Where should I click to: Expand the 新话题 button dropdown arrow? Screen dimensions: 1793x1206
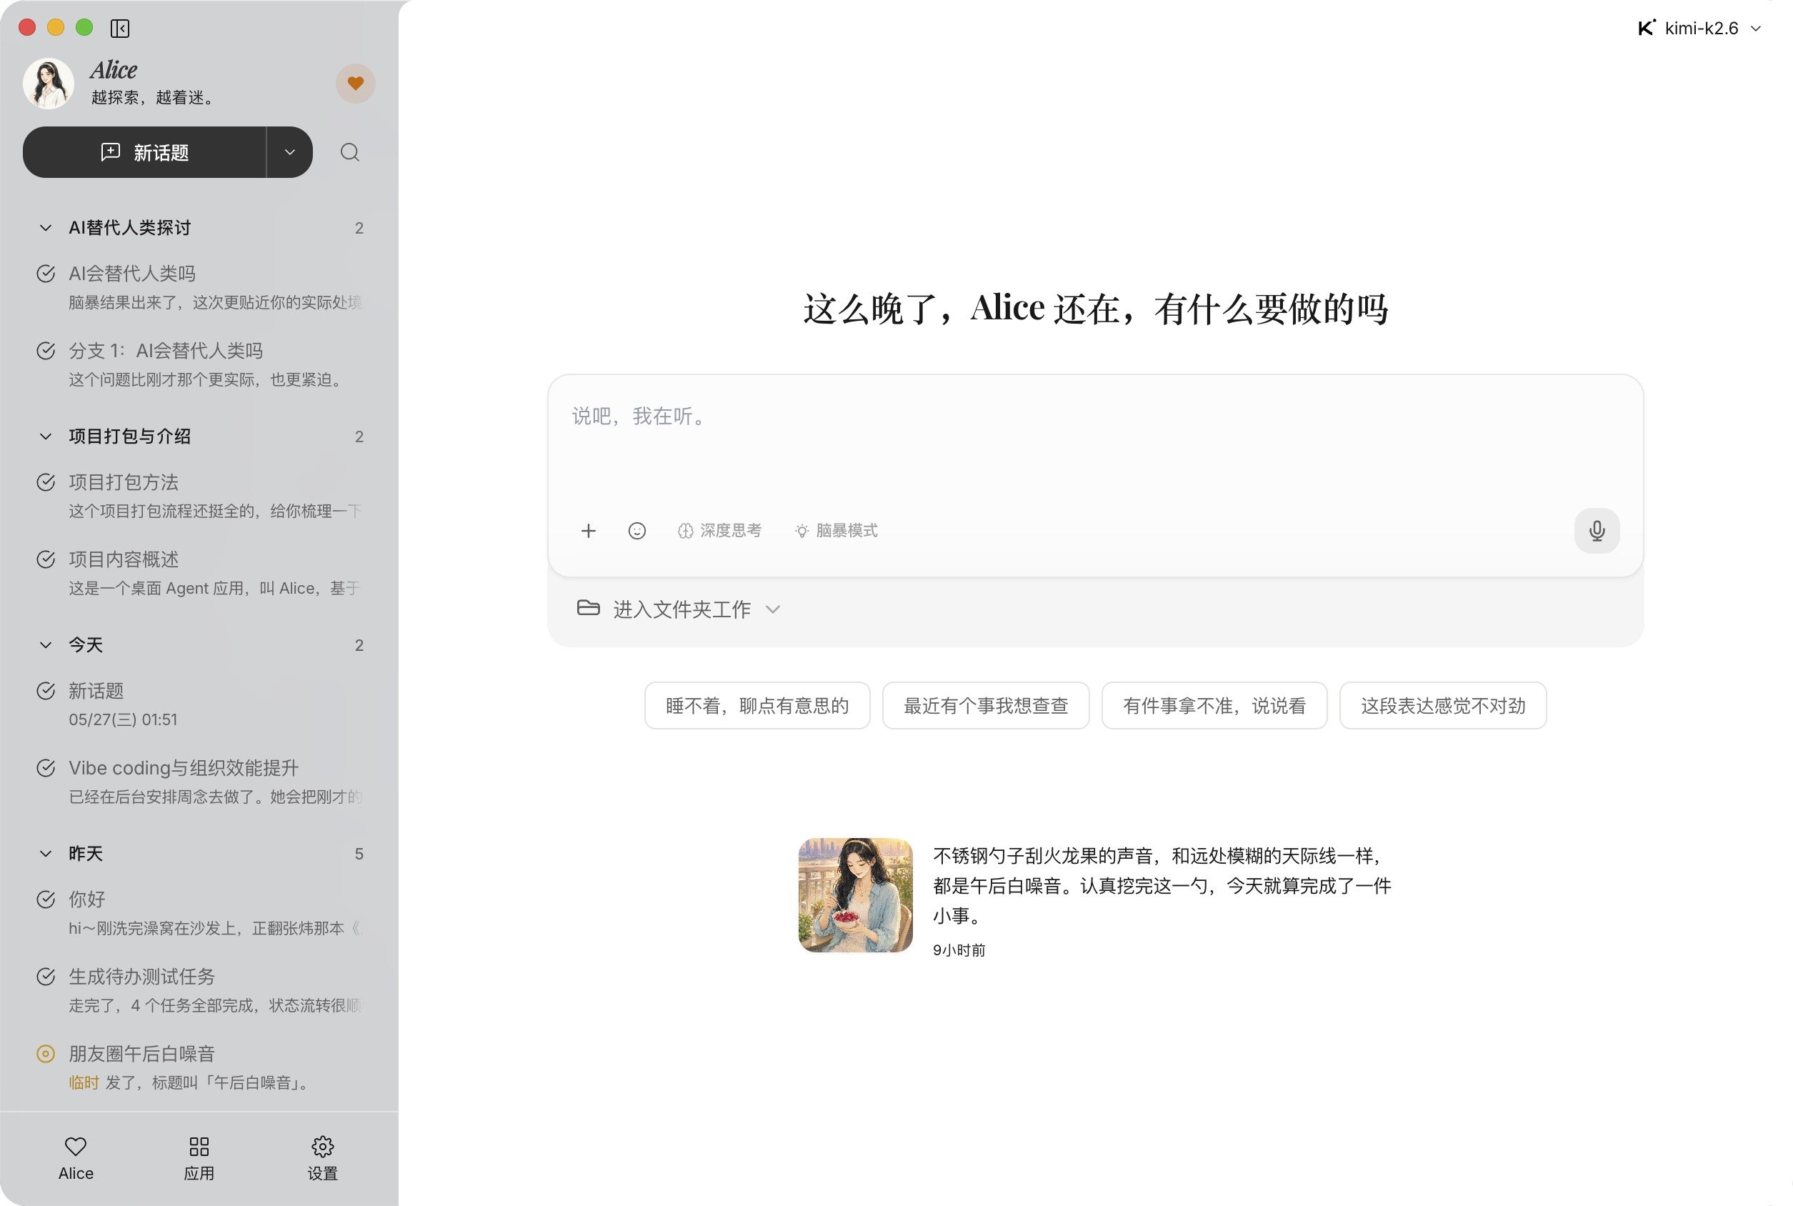[x=290, y=152]
